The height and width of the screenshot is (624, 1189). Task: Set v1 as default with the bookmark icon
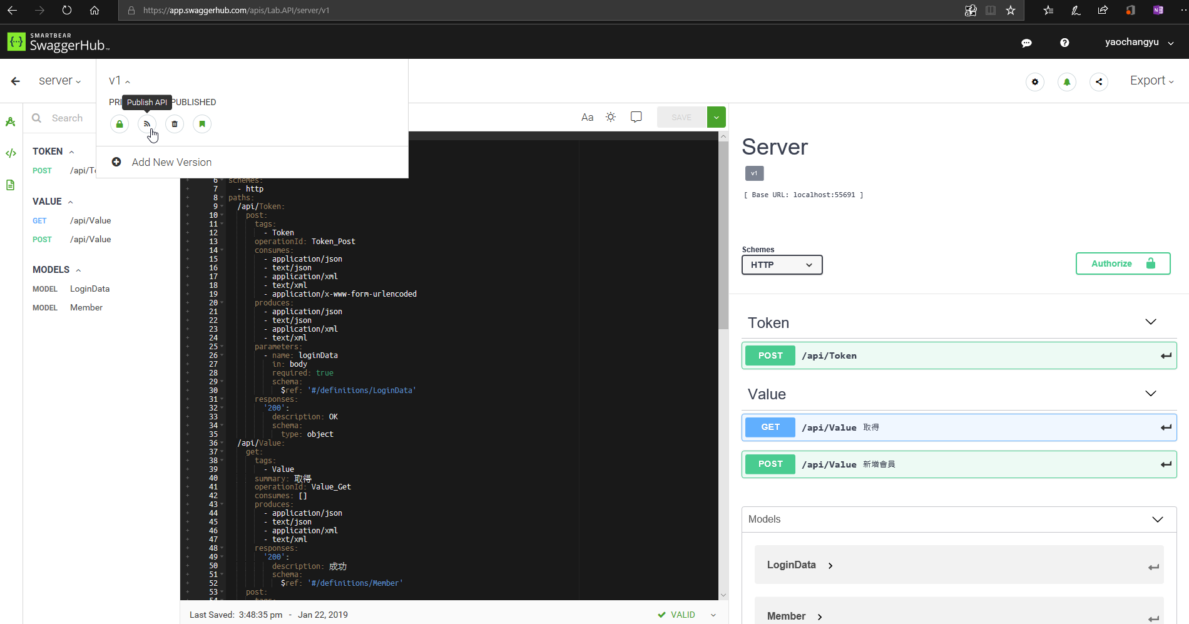point(202,124)
